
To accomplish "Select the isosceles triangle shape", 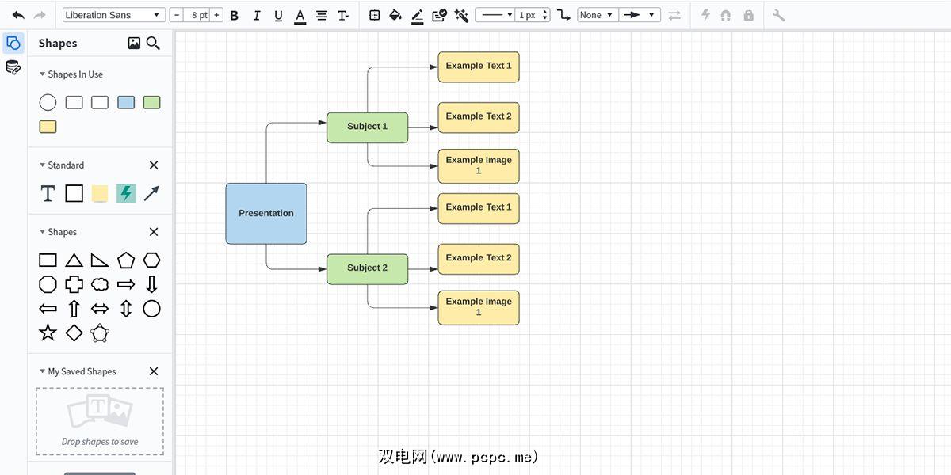I will pyautogui.click(x=74, y=260).
